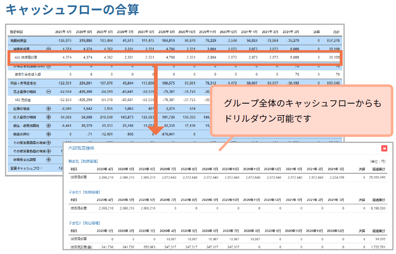The image size is (396, 254).
Task: Click the 当期純利益 total value 857,276
Action: click(333, 41)
